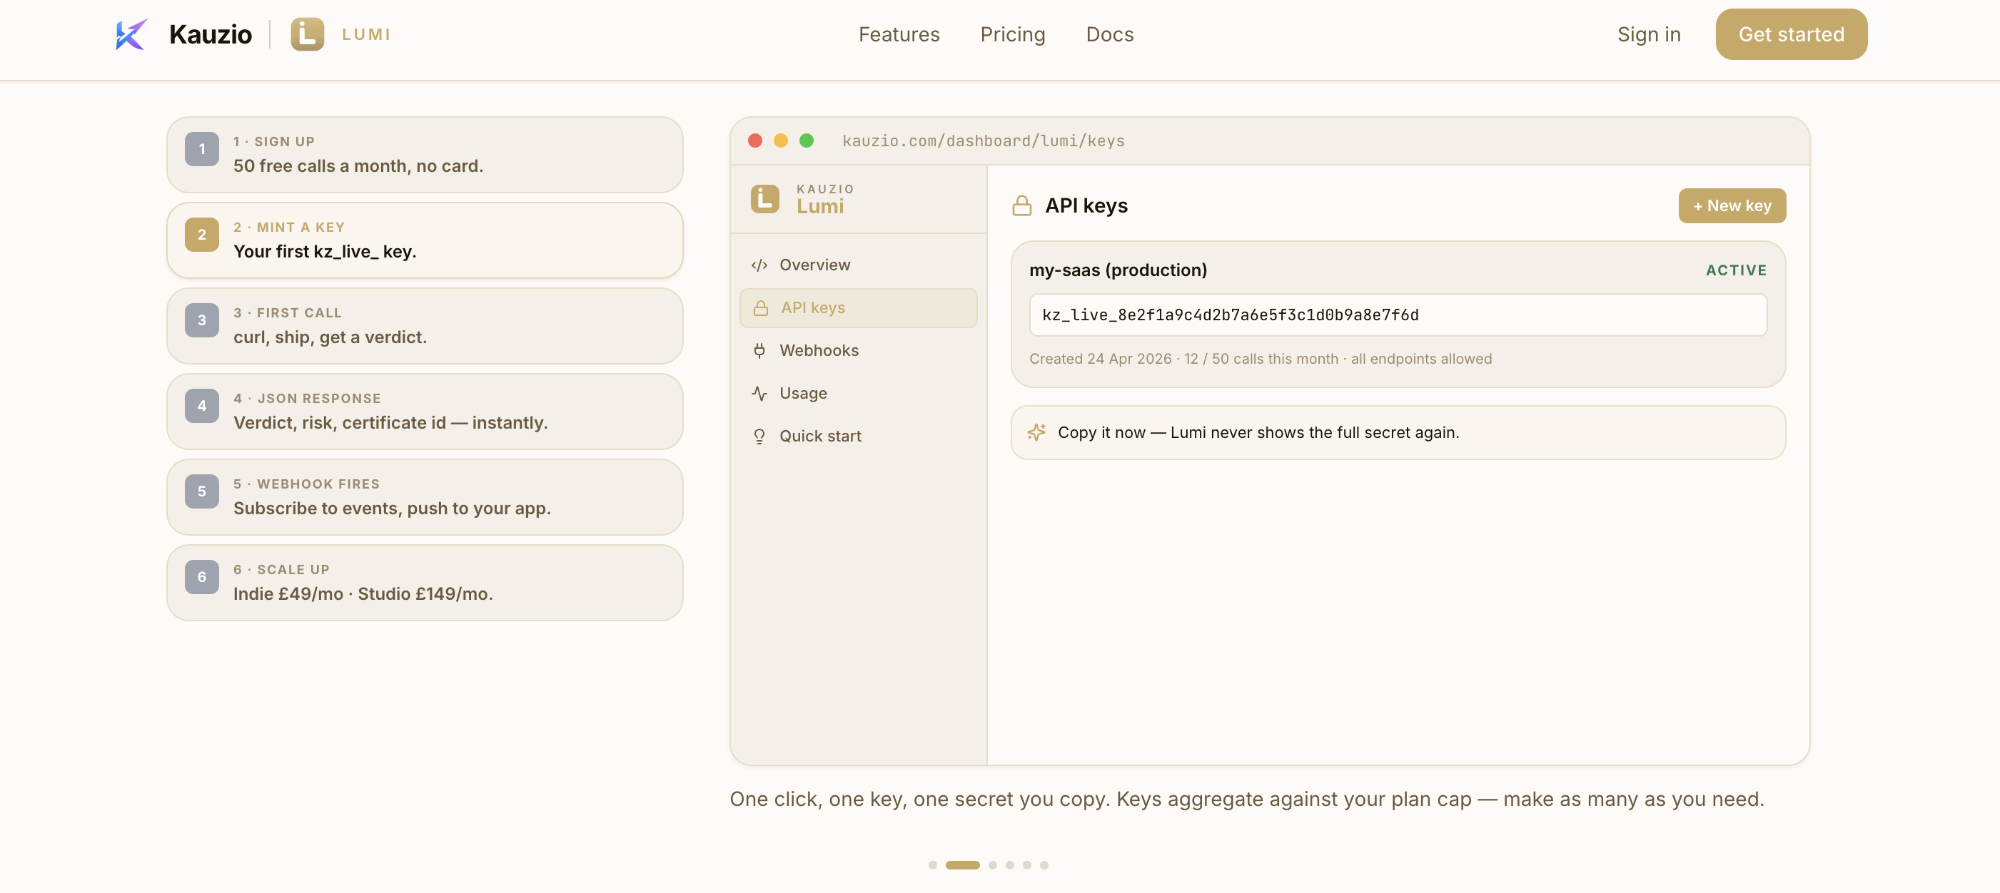
Task: Click the Copy it now notice text
Action: click(x=1258, y=432)
